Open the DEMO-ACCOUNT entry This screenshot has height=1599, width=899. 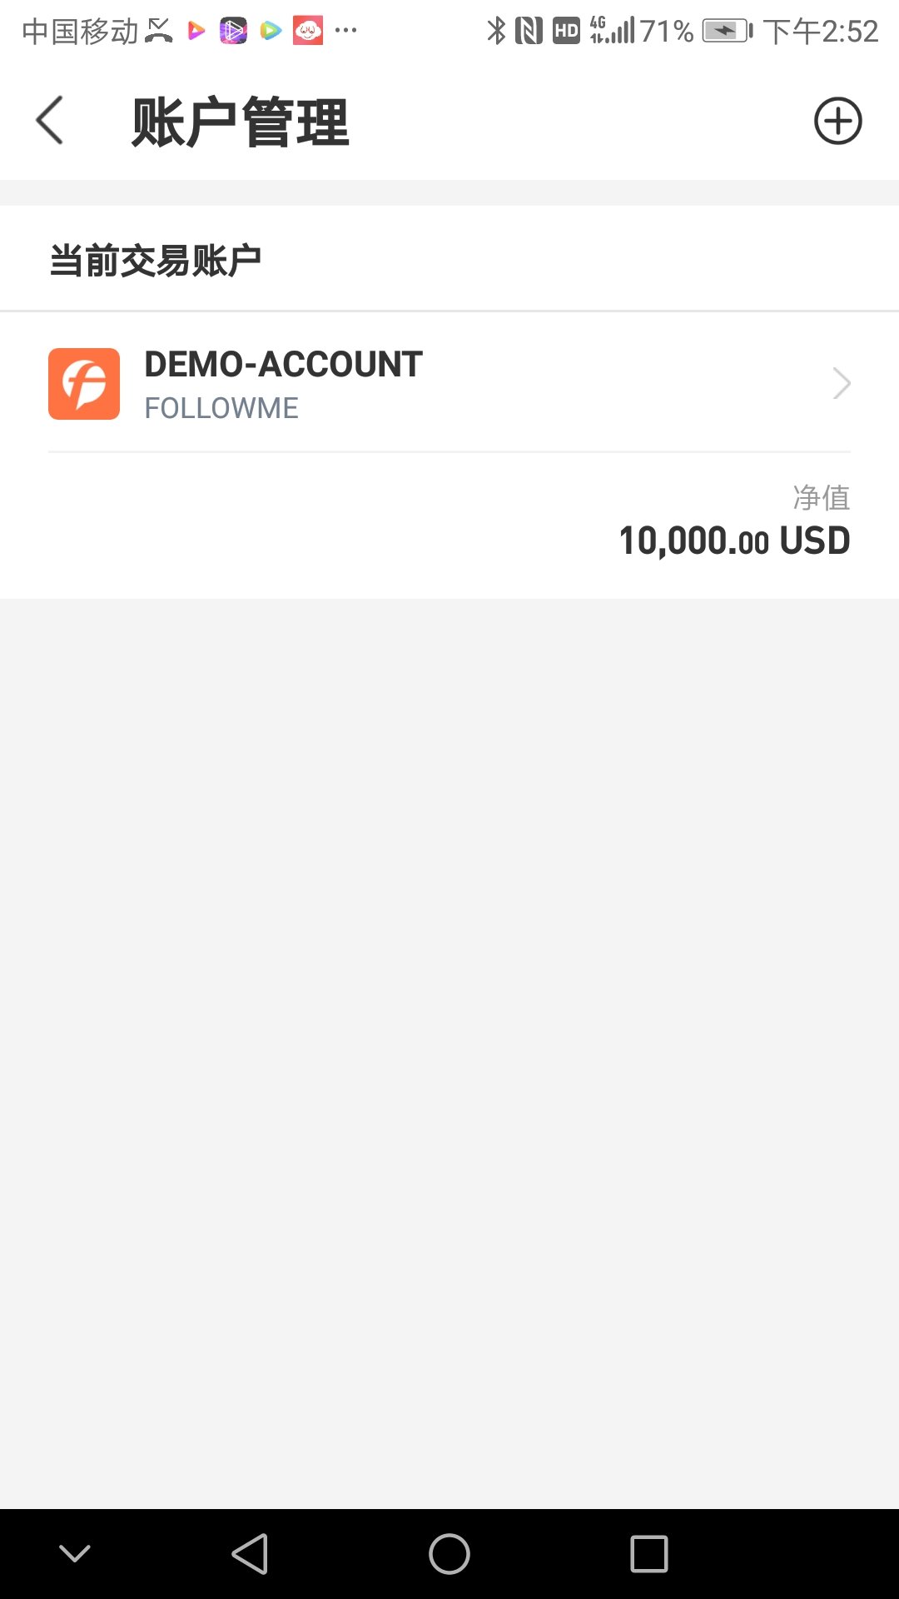449,384
